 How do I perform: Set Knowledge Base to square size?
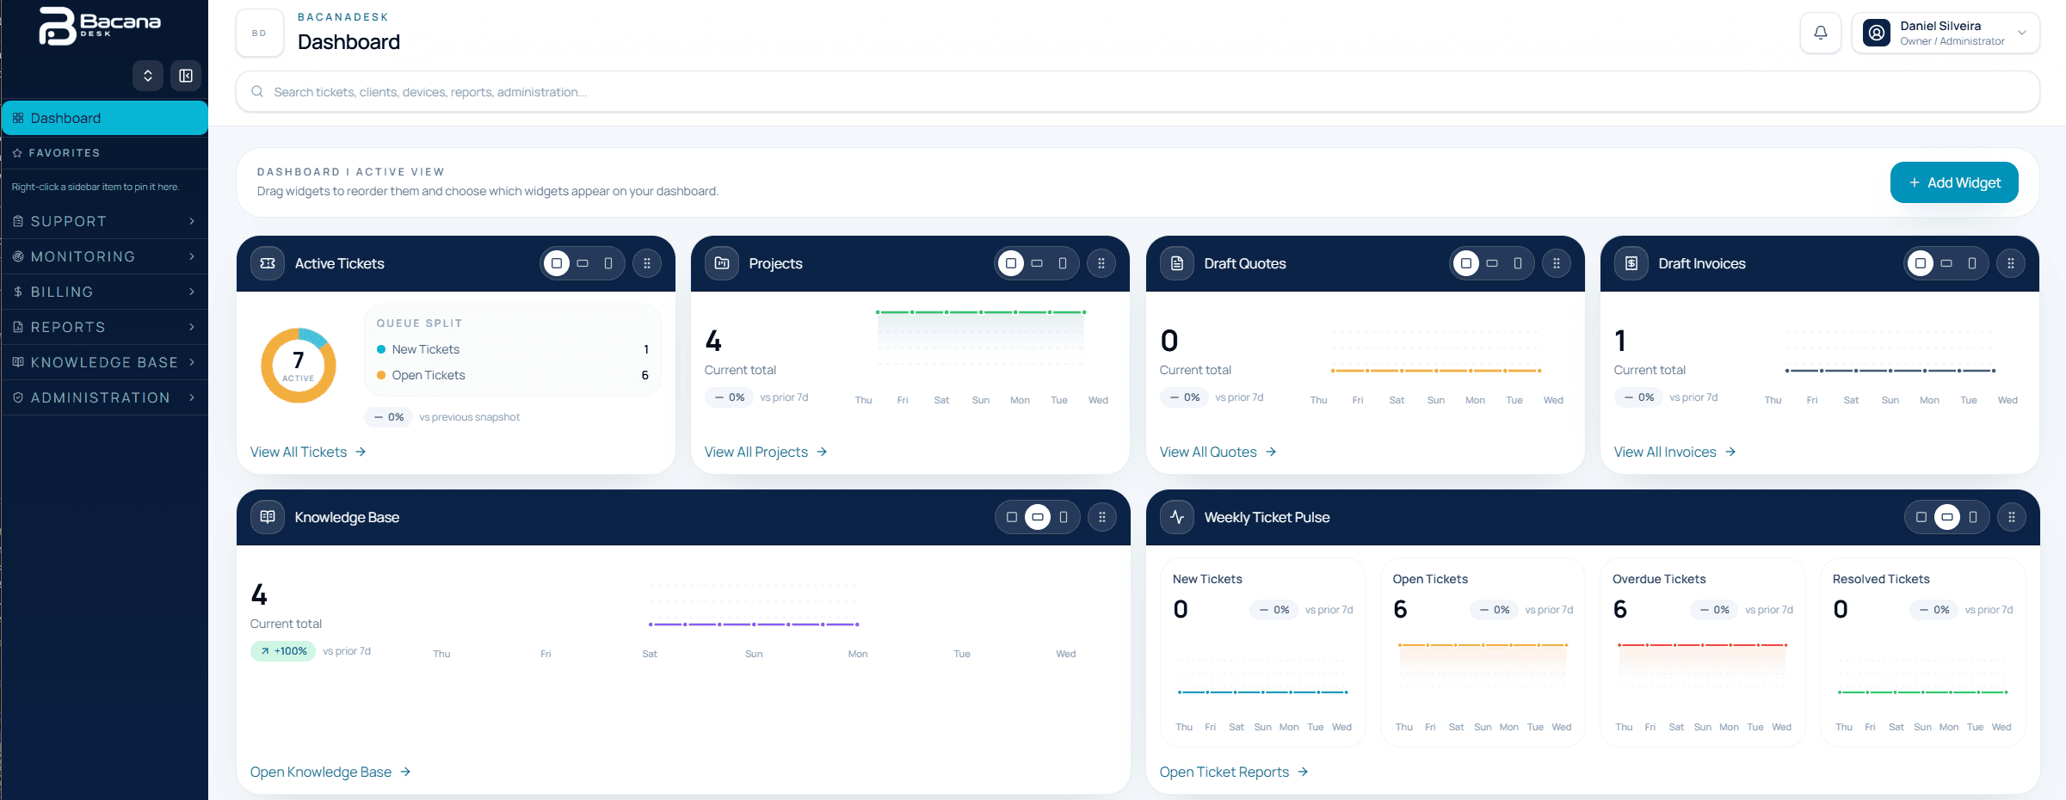[x=1012, y=517]
